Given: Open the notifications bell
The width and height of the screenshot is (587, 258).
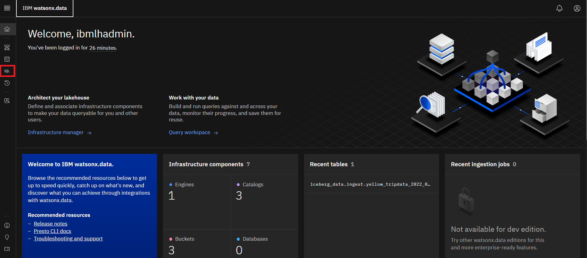Looking at the screenshot, I should pyautogui.click(x=559, y=8).
